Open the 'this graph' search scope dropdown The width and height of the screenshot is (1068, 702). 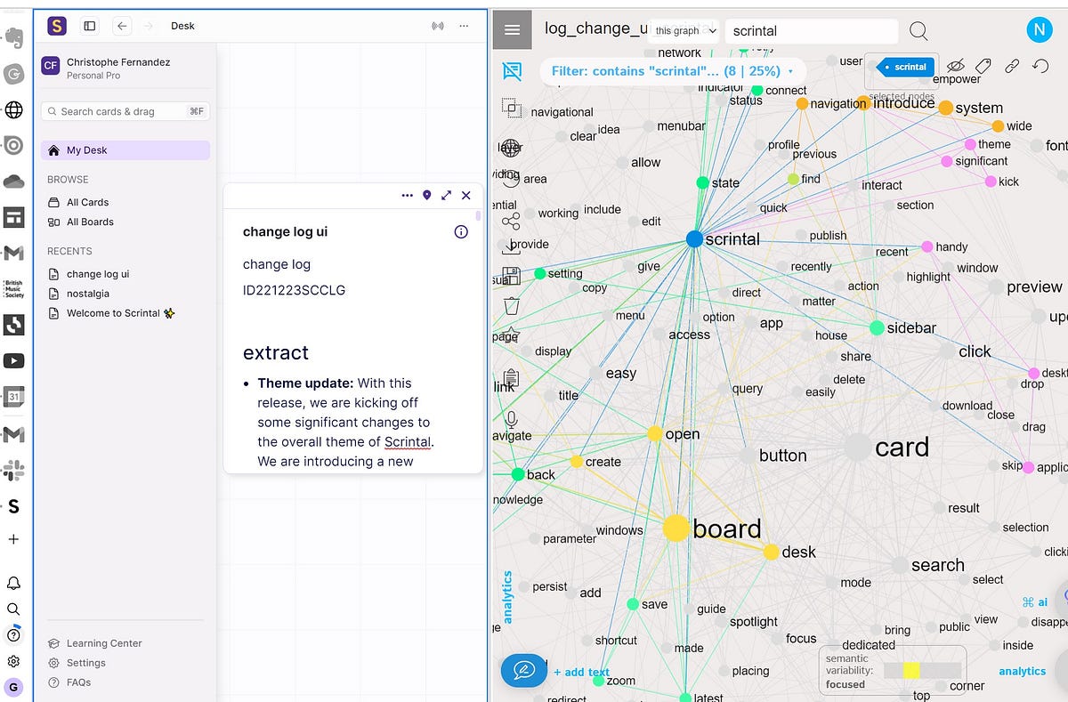pyautogui.click(x=685, y=31)
